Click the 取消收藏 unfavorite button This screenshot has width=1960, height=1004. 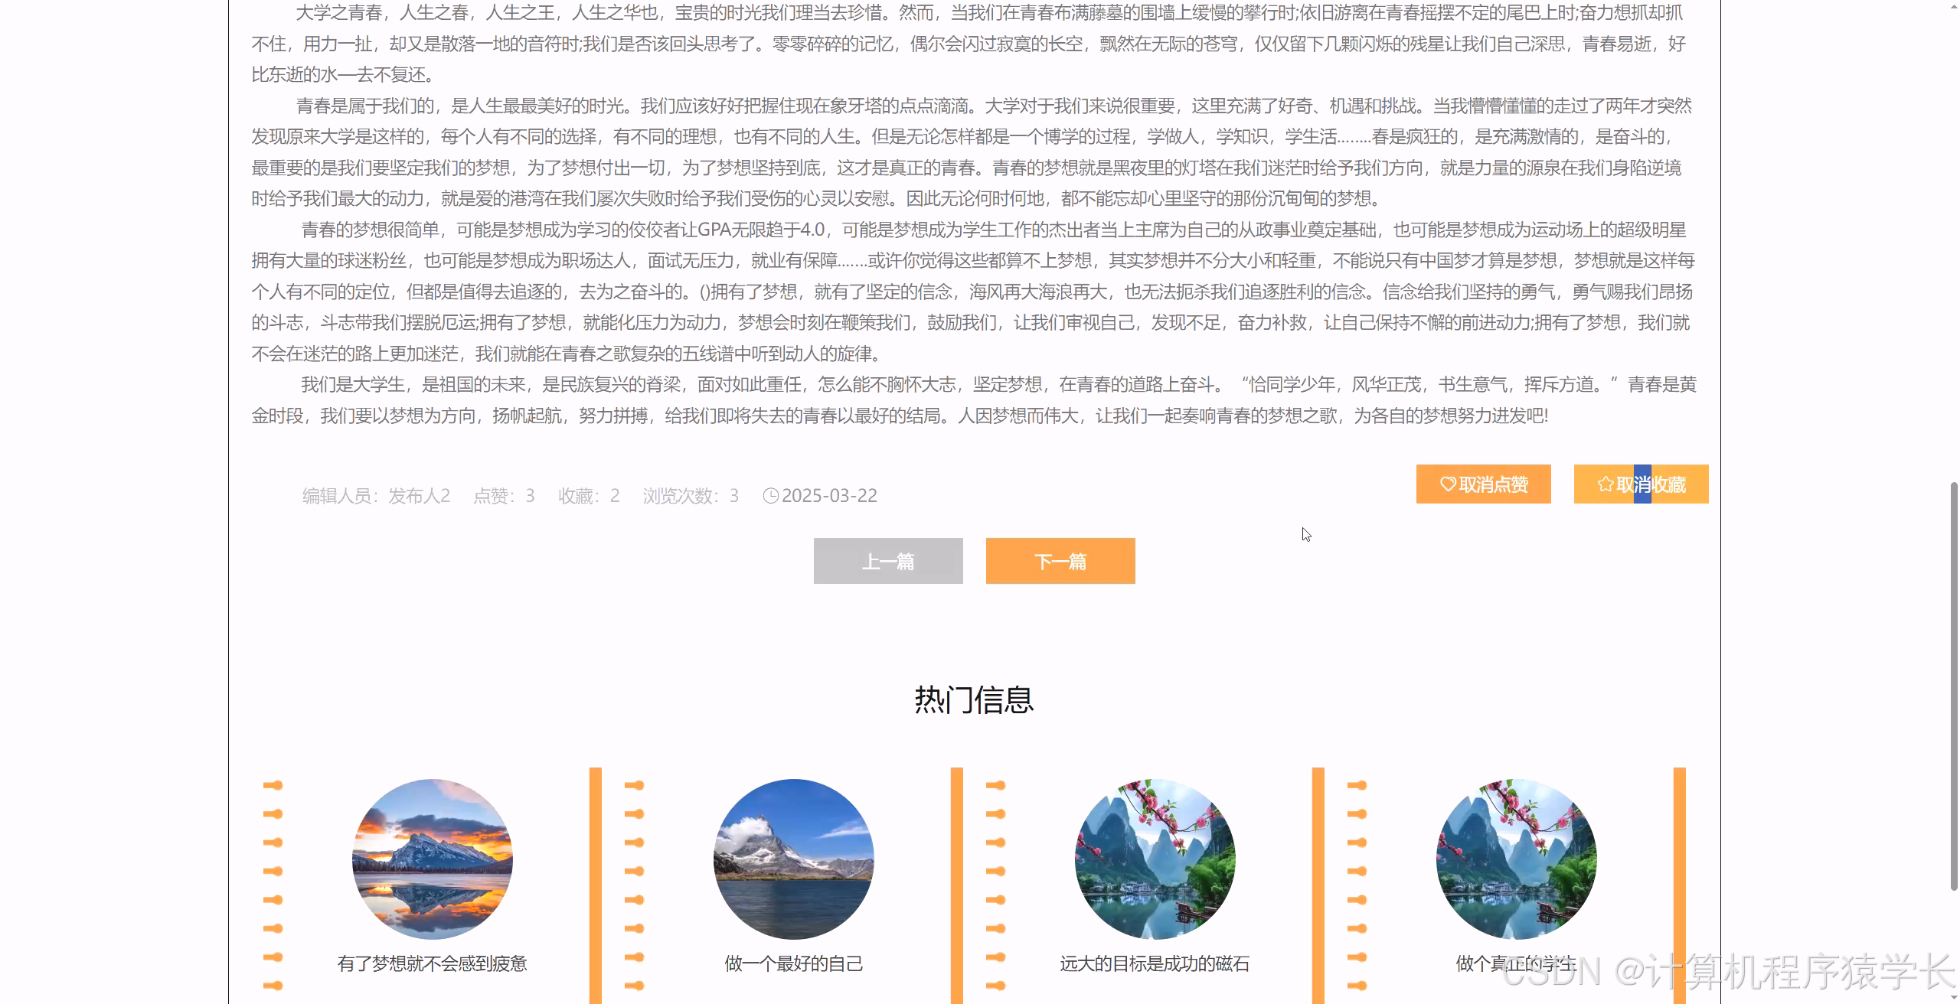(x=1641, y=484)
